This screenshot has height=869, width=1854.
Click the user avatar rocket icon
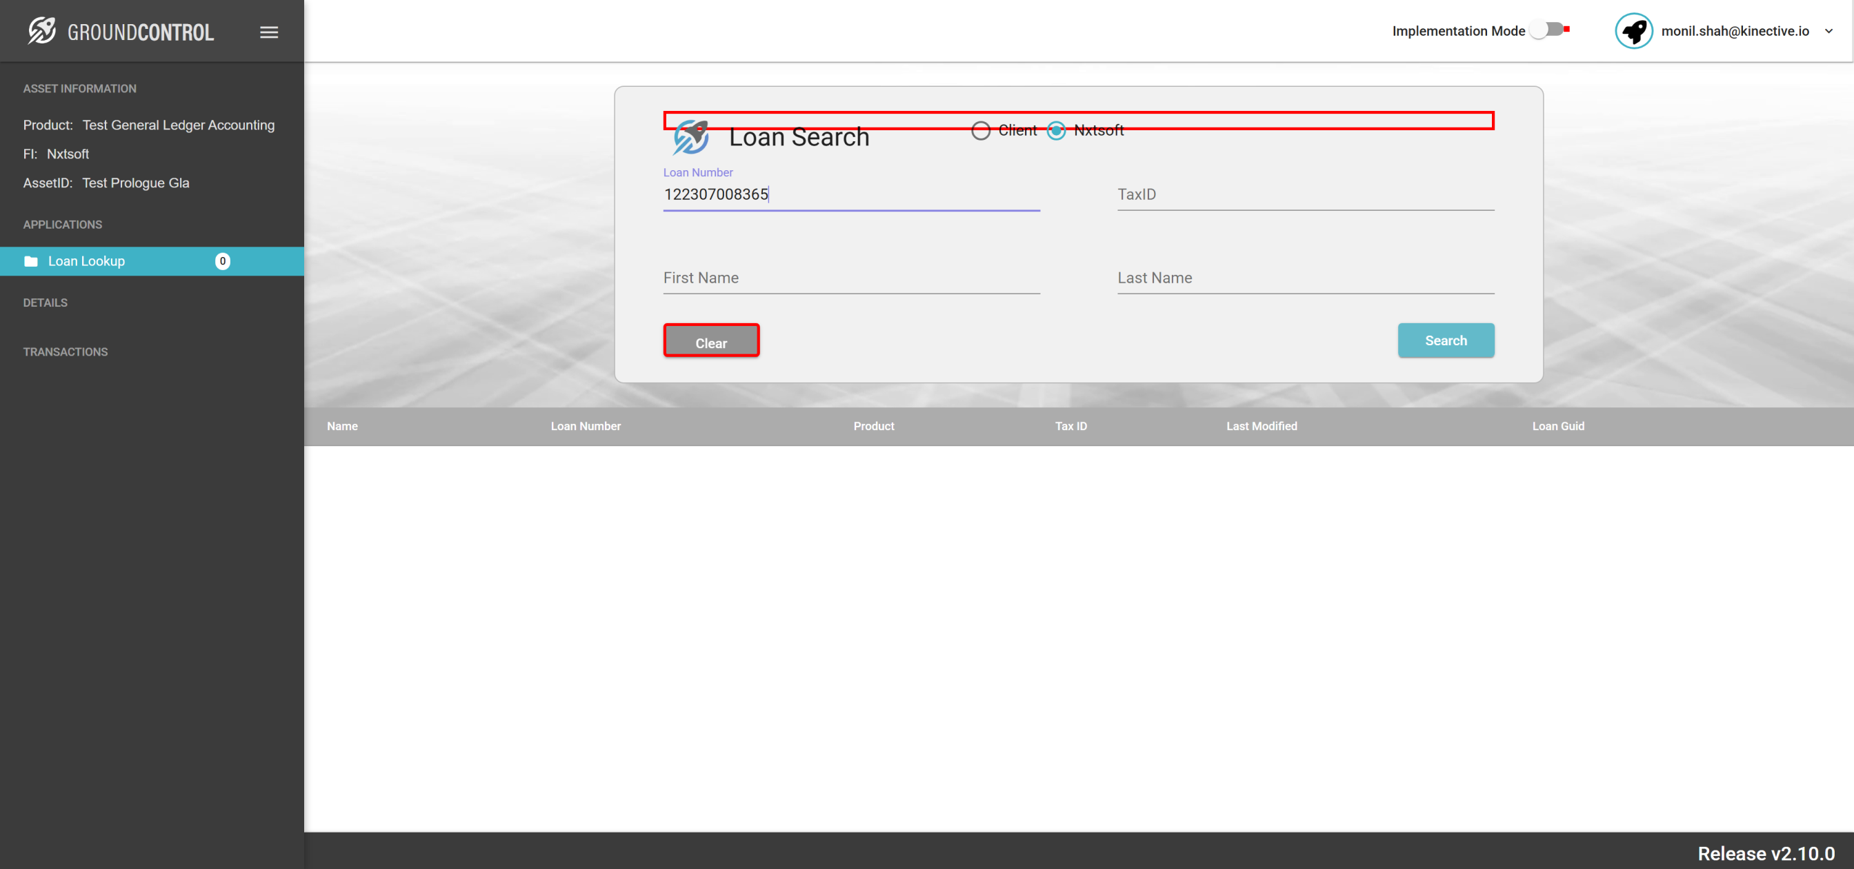coord(1633,31)
